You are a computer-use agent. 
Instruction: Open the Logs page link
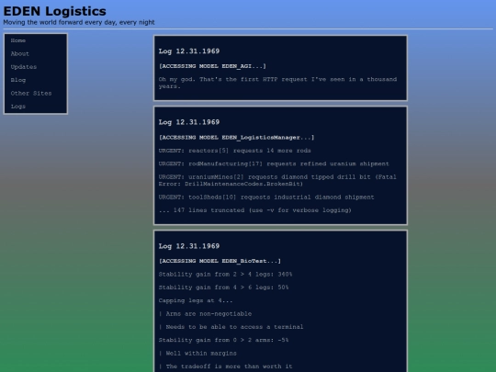(18, 107)
